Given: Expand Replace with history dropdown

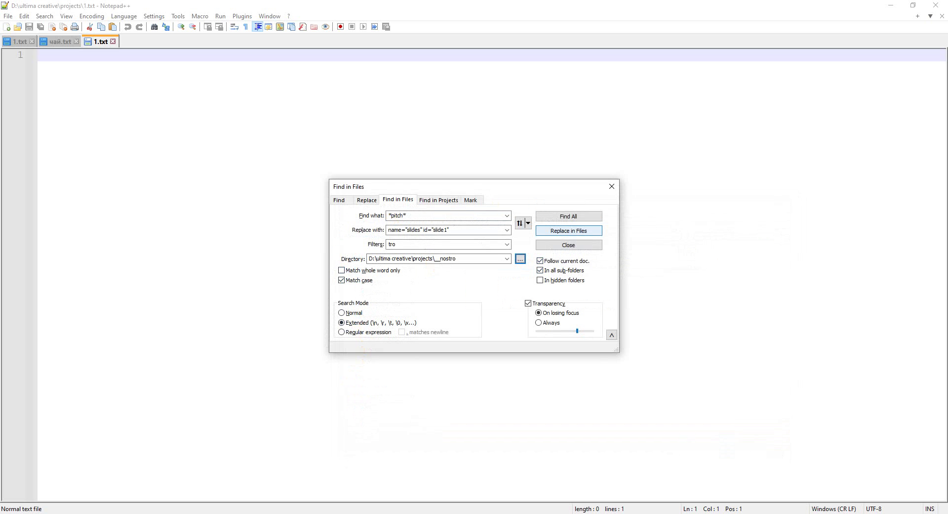Looking at the screenshot, I should [x=507, y=230].
